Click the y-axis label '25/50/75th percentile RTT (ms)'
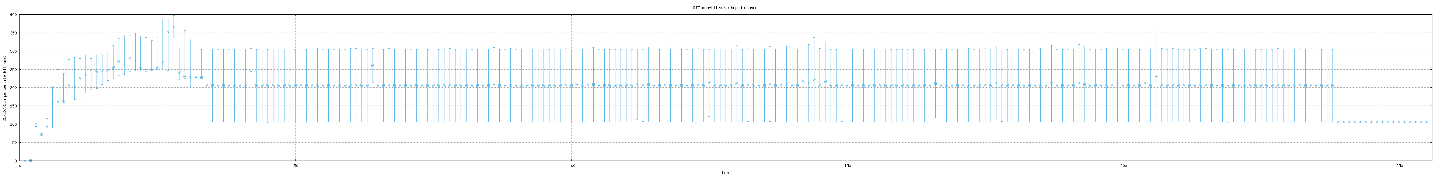Image resolution: width=1439 pixels, height=176 pixels. pos(4,88)
